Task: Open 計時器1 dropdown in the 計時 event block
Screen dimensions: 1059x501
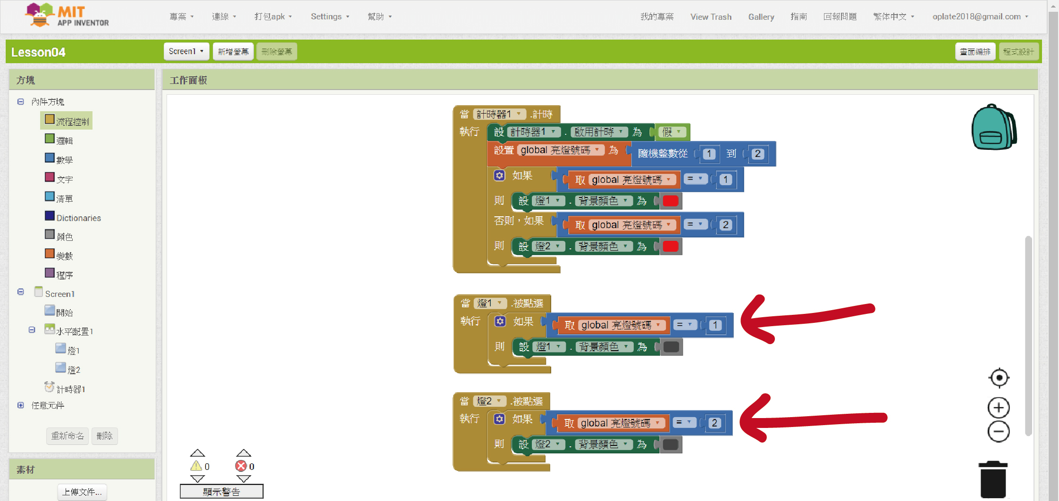Action: pyautogui.click(x=499, y=114)
